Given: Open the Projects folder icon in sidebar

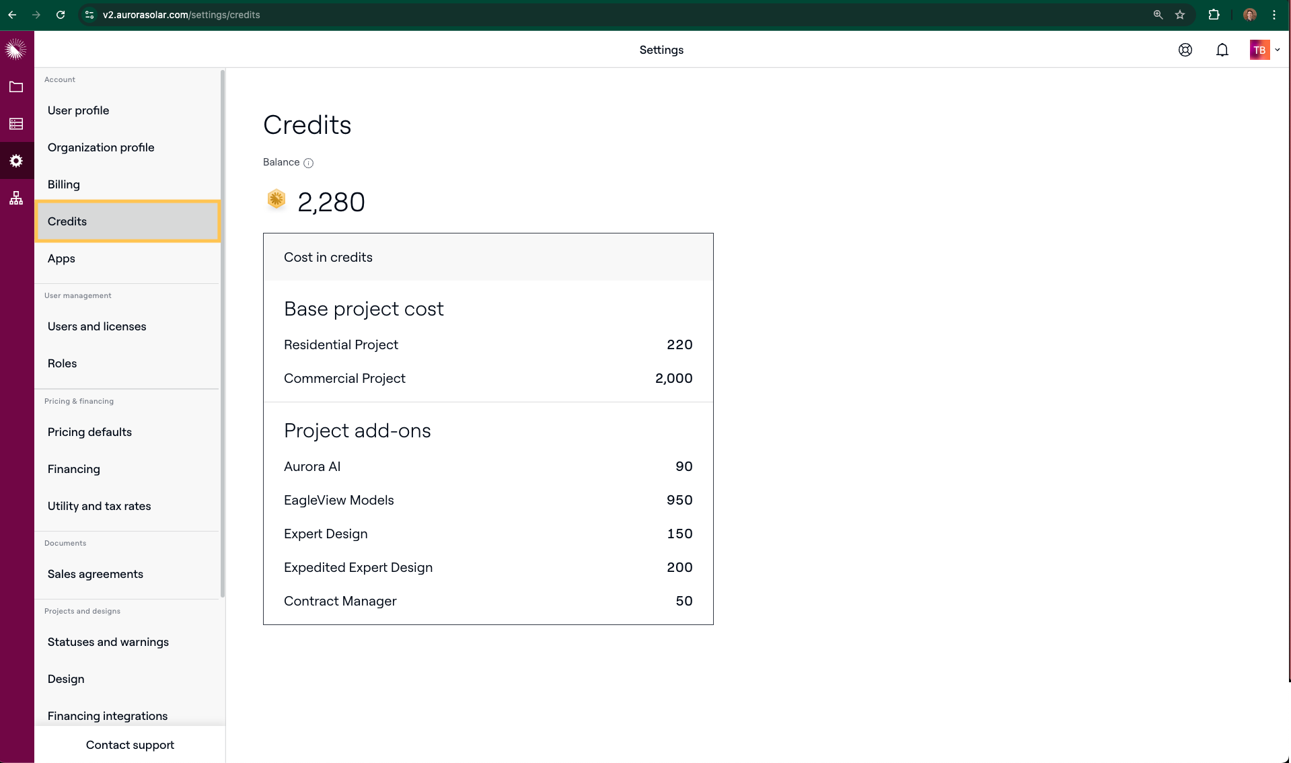Looking at the screenshot, I should click(x=16, y=87).
